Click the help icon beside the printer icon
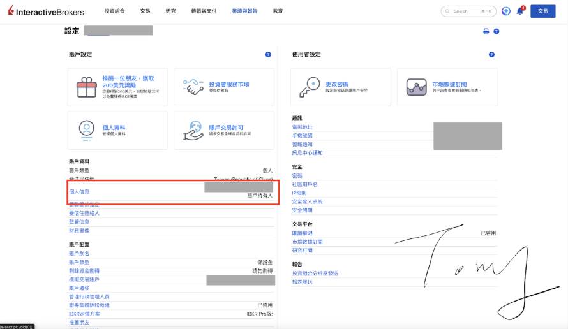 [497, 31]
